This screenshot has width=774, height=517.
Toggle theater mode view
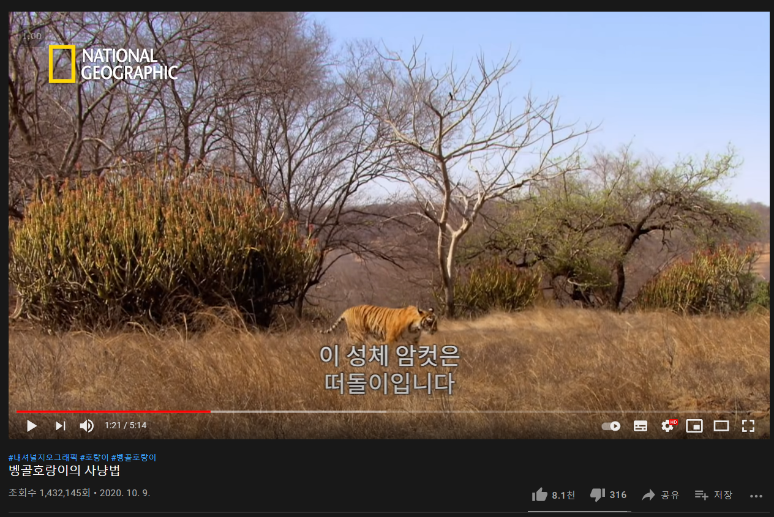[721, 426]
